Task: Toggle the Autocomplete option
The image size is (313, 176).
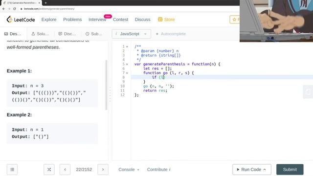Action: (171, 34)
